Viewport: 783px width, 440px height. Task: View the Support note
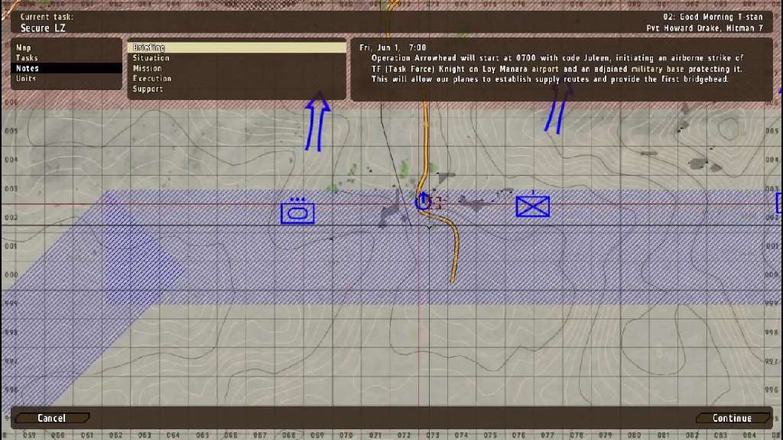148,89
